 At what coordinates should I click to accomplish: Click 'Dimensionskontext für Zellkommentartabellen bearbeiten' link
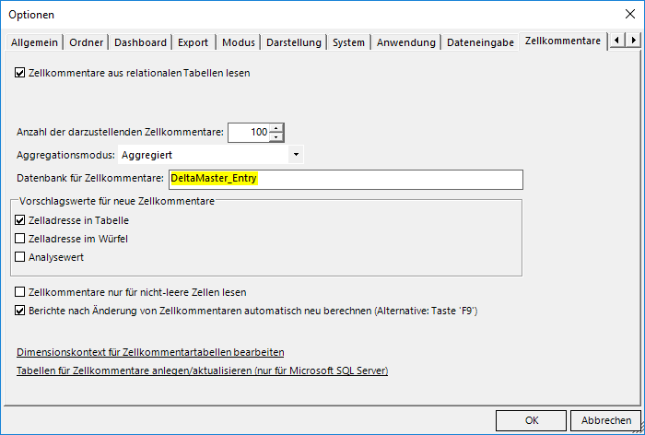[150, 352]
